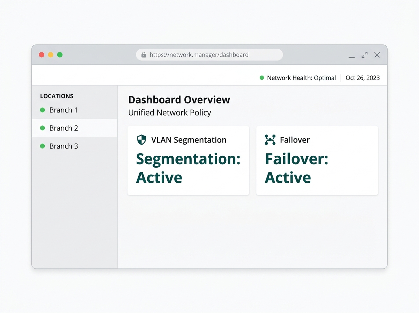
Task: Select Branch 3 in Locations list
Action: pos(75,146)
